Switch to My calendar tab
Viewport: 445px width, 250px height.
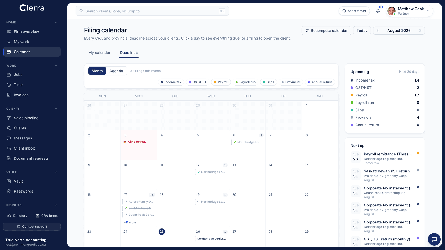point(99,53)
